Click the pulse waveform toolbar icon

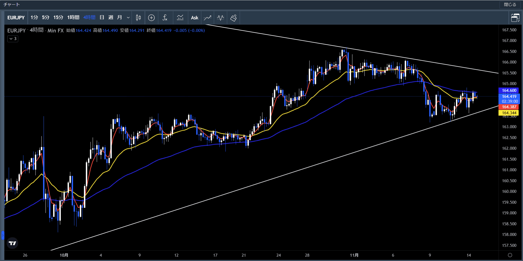(220, 18)
